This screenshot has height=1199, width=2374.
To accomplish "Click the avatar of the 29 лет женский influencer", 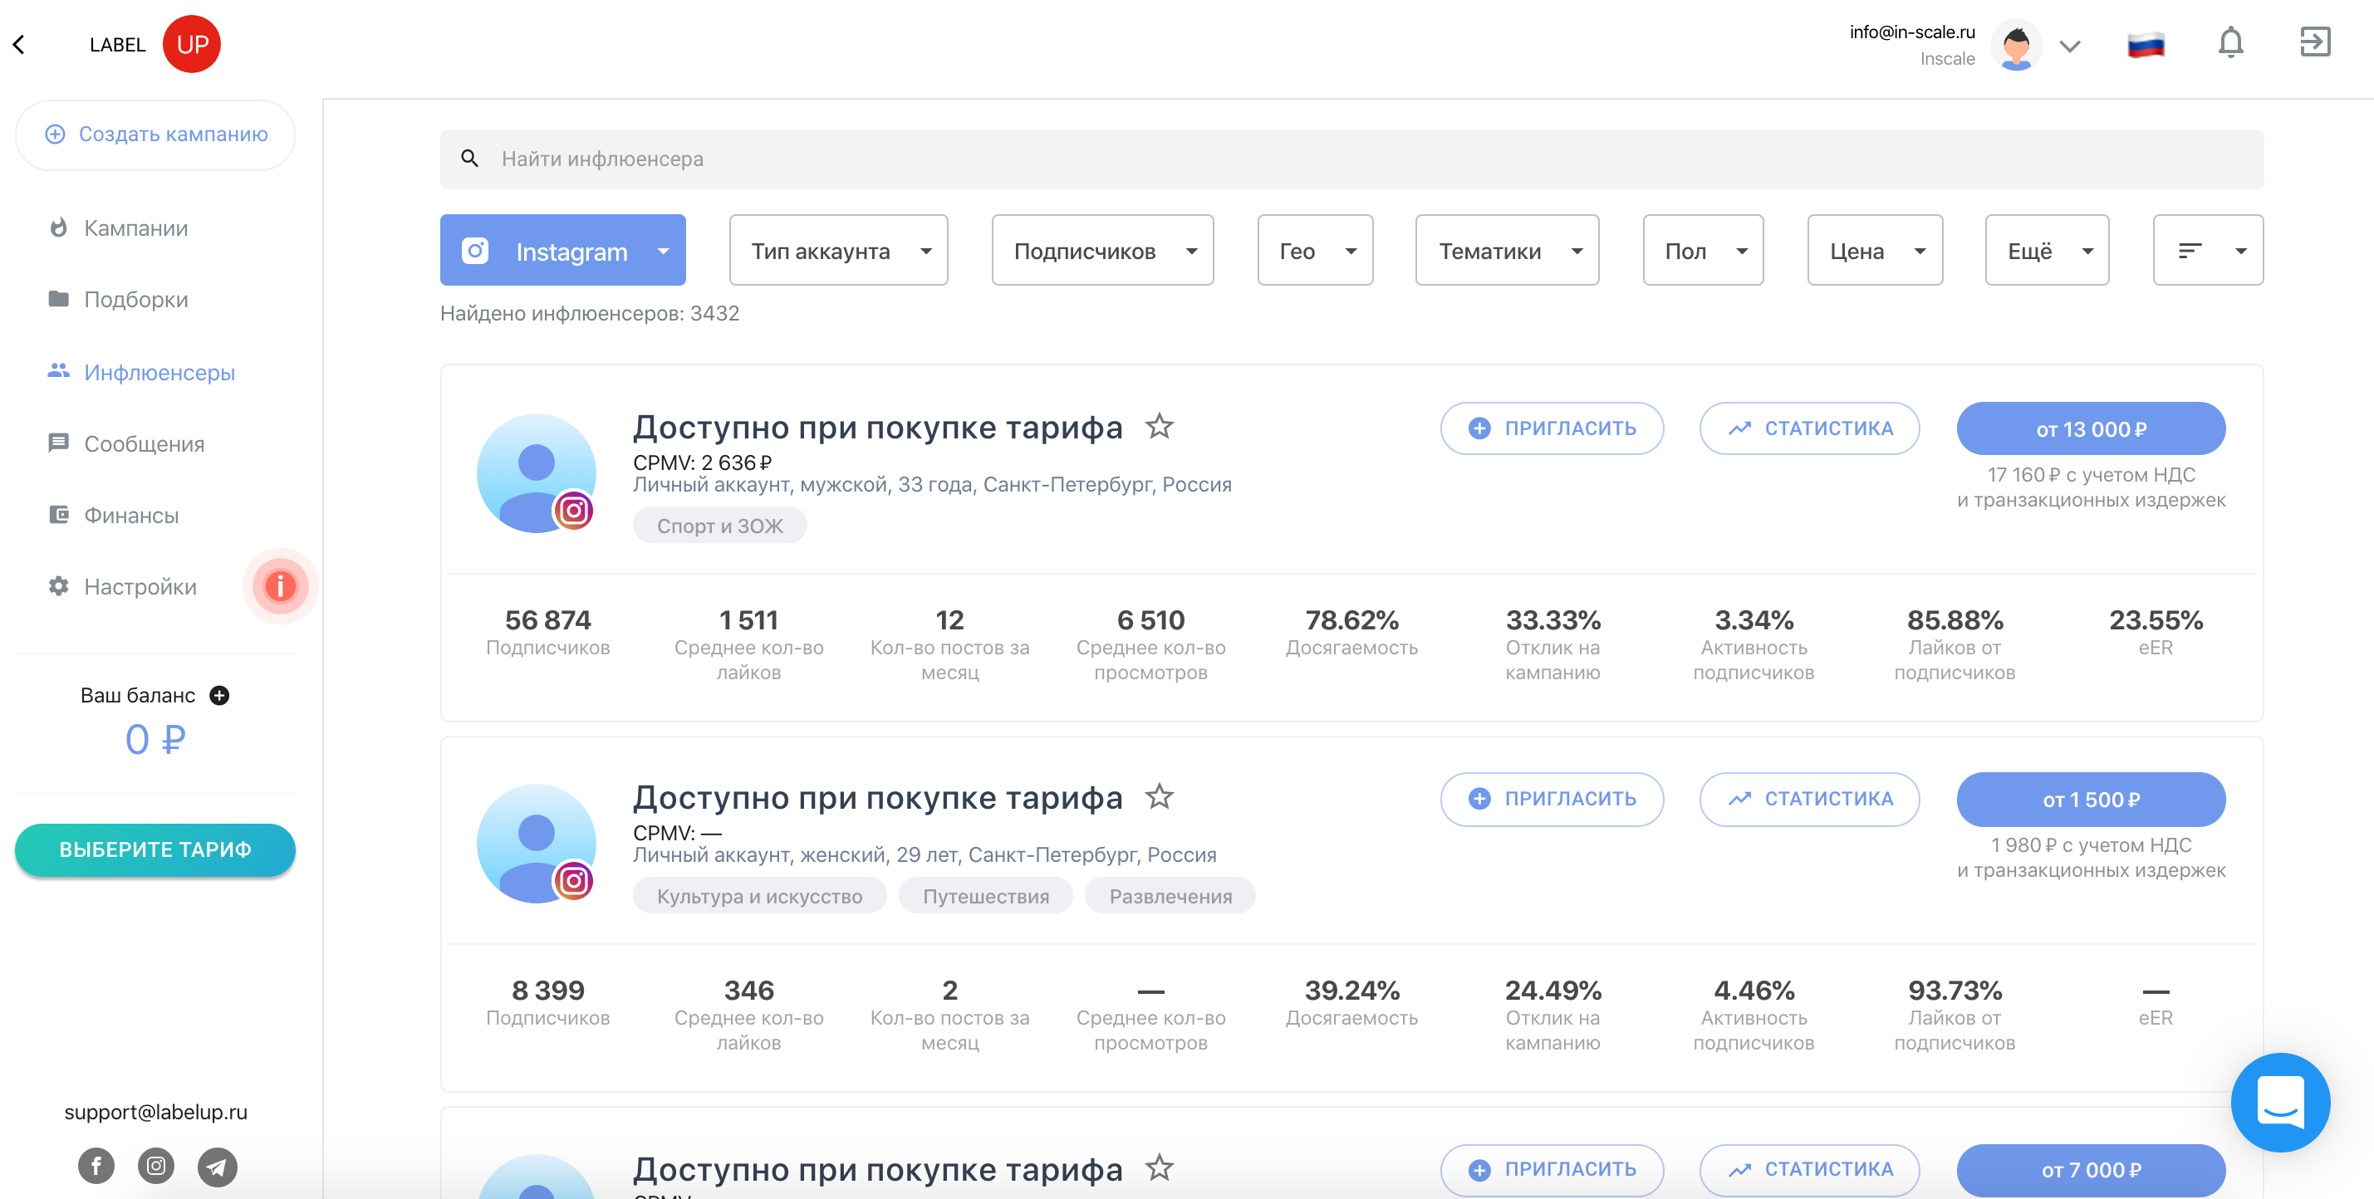I will (x=536, y=843).
